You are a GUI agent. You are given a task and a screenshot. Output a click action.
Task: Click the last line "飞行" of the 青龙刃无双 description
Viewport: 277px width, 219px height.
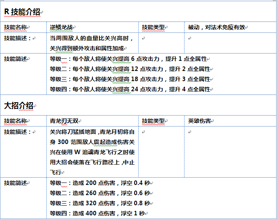coord(56,172)
